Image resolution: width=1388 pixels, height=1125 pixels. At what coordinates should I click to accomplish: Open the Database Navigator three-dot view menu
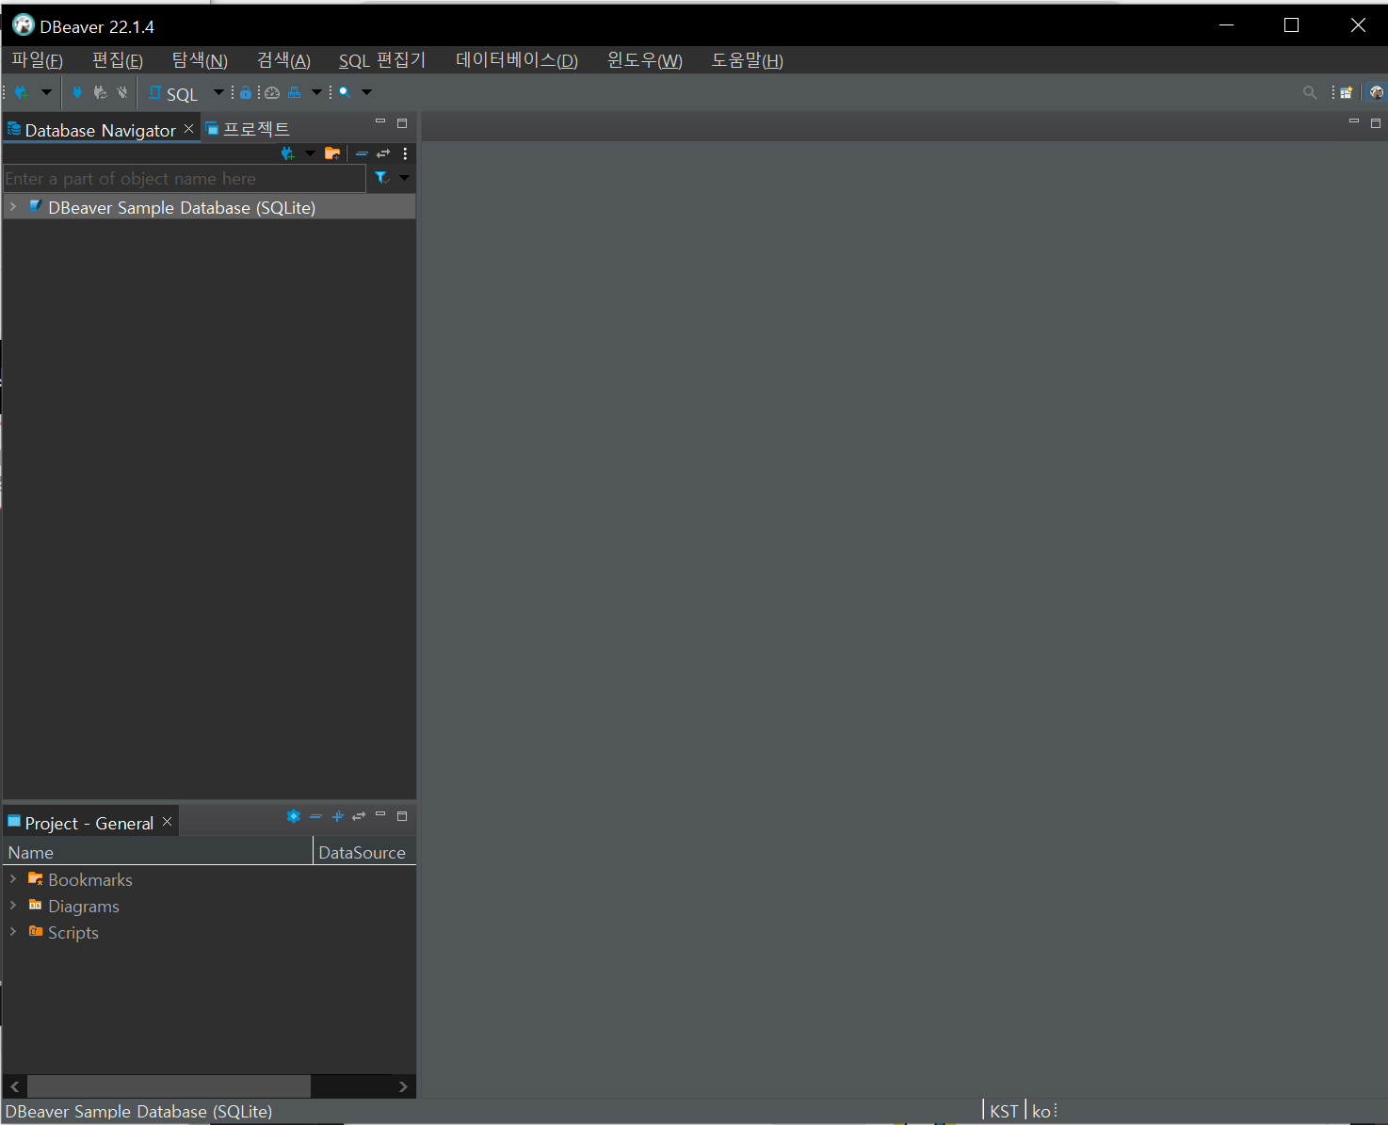(x=406, y=153)
